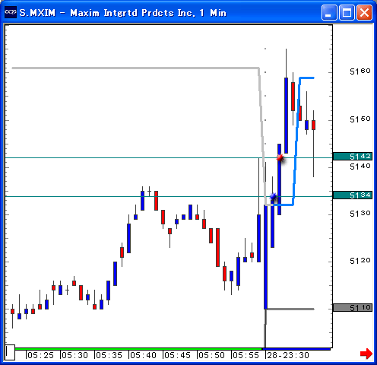Click the green session bar under the chart
Screen dimensions: 377x365
point(138,349)
